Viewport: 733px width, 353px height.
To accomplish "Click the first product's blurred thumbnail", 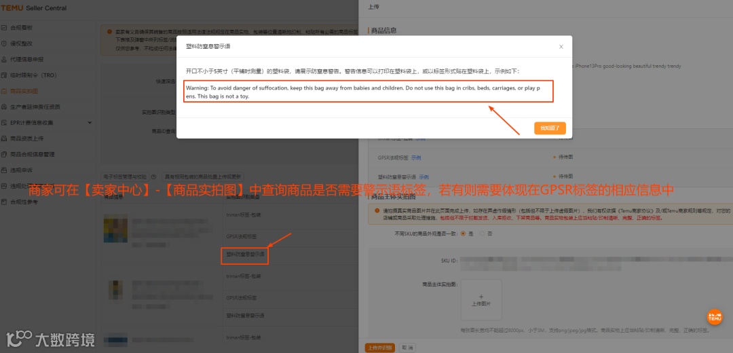I will [116, 227].
